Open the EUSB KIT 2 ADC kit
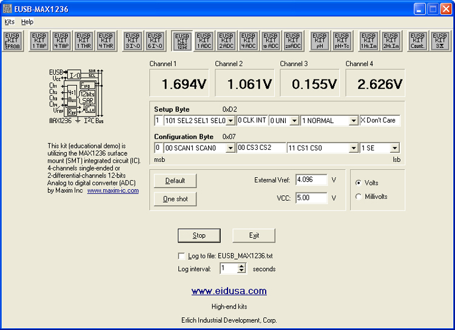455x330 pixels. click(227, 41)
